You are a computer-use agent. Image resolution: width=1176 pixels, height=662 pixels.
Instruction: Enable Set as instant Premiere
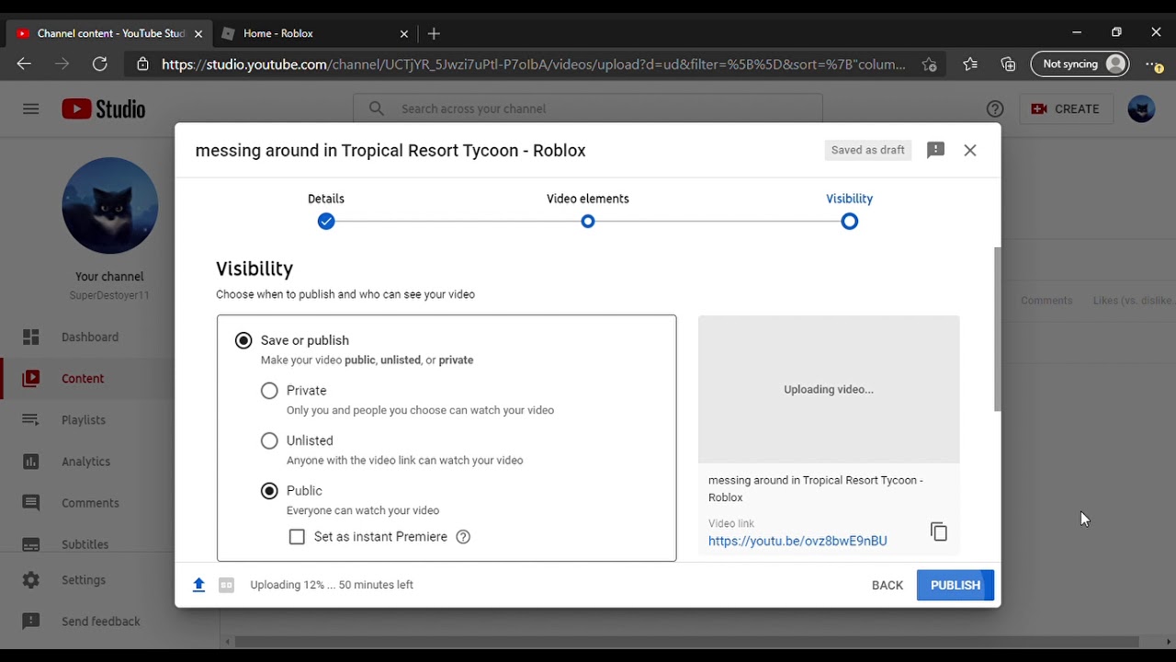coord(297,537)
